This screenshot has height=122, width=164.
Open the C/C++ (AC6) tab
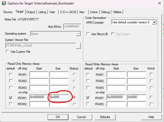[x=68, y=12]
